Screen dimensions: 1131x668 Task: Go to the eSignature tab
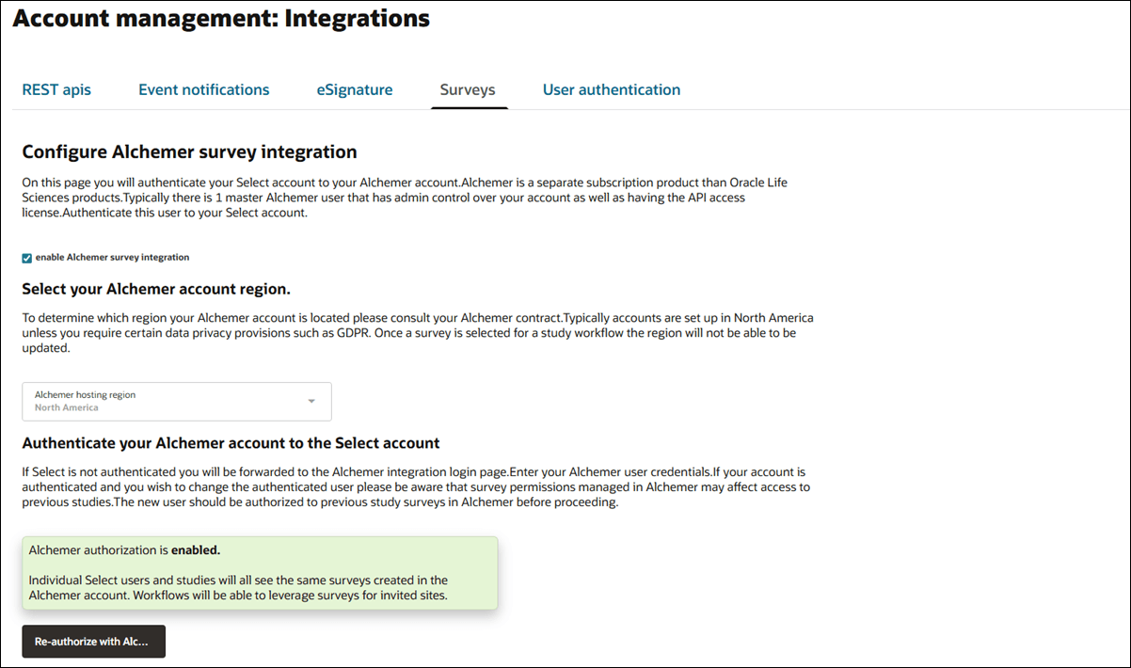pos(355,89)
